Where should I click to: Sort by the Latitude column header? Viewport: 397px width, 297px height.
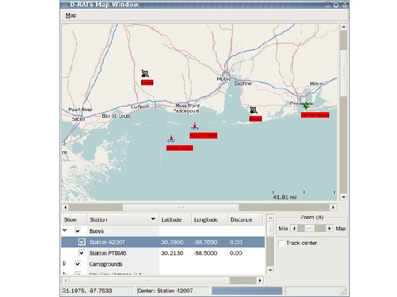point(175,219)
